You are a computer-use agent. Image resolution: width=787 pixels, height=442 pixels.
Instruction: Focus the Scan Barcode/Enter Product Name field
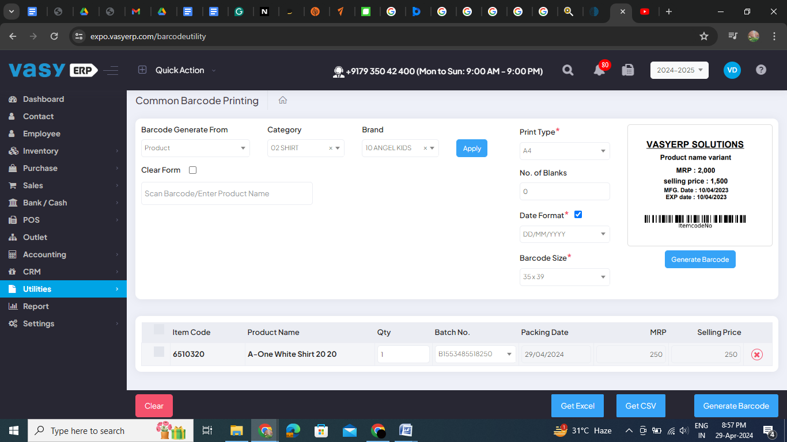point(227,193)
